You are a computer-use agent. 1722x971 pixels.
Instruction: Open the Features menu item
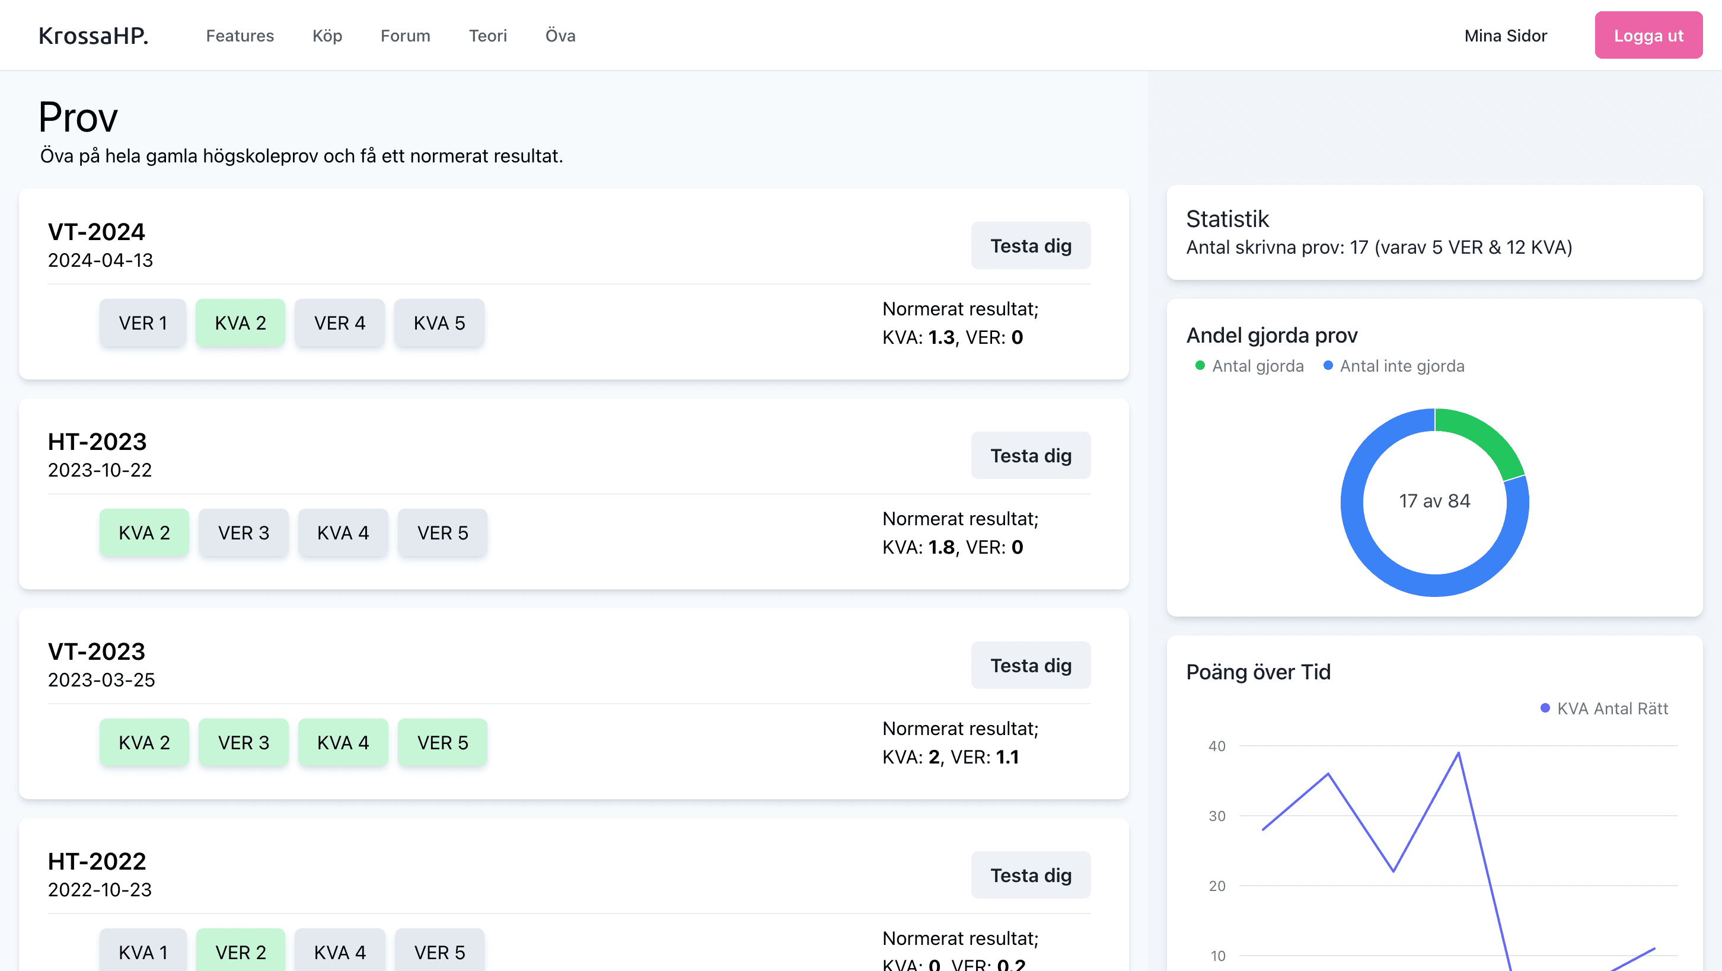click(x=240, y=36)
